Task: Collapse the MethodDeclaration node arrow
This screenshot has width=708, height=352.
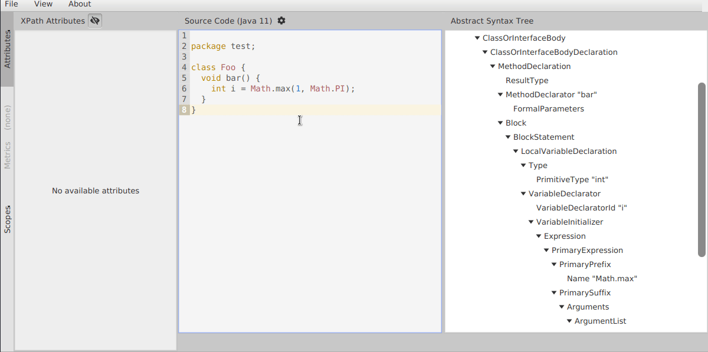Action: (493, 67)
